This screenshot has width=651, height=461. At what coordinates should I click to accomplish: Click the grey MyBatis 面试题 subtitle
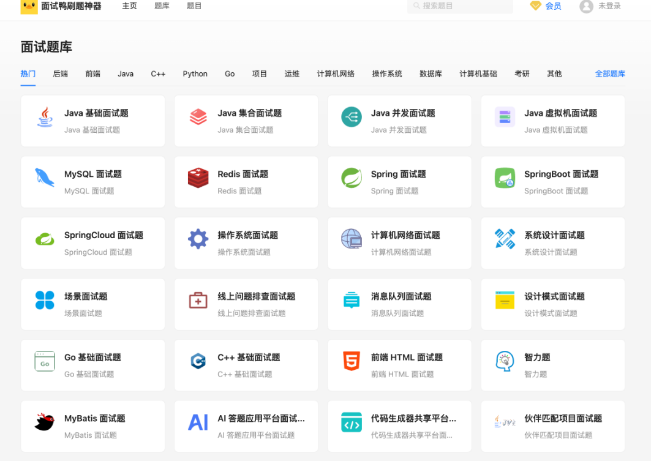pos(91,435)
